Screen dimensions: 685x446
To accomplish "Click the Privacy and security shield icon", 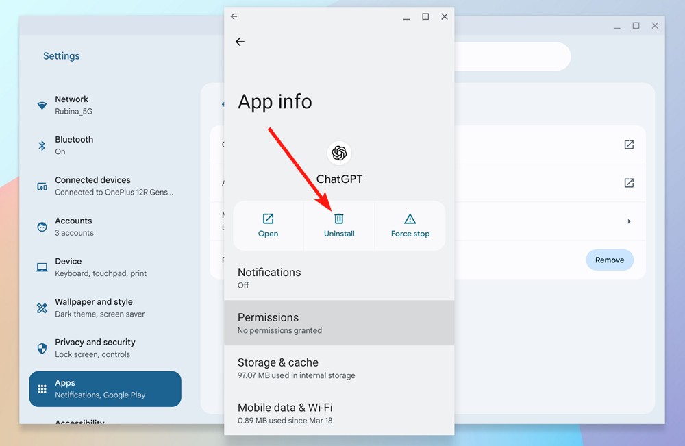I will tap(42, 347).
